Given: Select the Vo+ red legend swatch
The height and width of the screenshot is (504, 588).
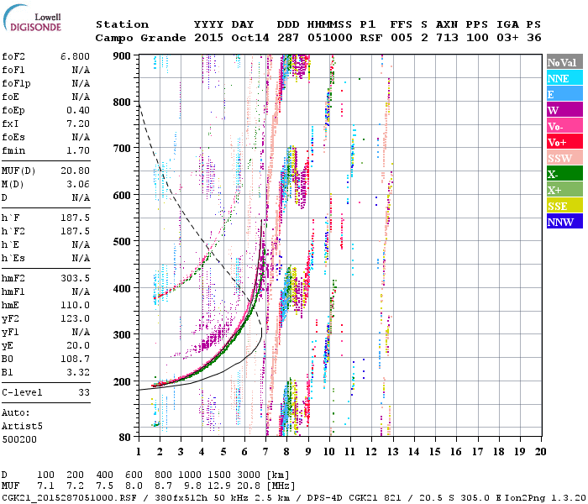Looking at the screenshot, I should [564, 142].
